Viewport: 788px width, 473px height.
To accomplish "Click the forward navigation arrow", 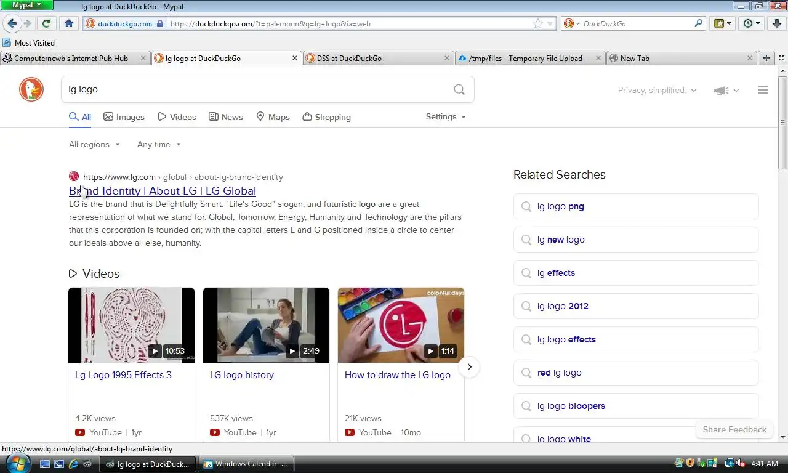I will pyautogui.click(x=27, y=23).
